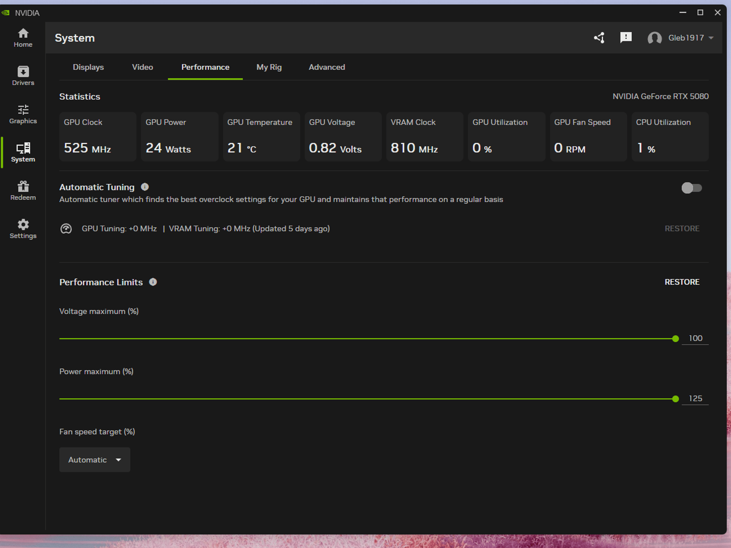
Task: Click the NVIDIA GeForce RTX 5080 label
Action: pyautogui.click(x=660, y=96)
